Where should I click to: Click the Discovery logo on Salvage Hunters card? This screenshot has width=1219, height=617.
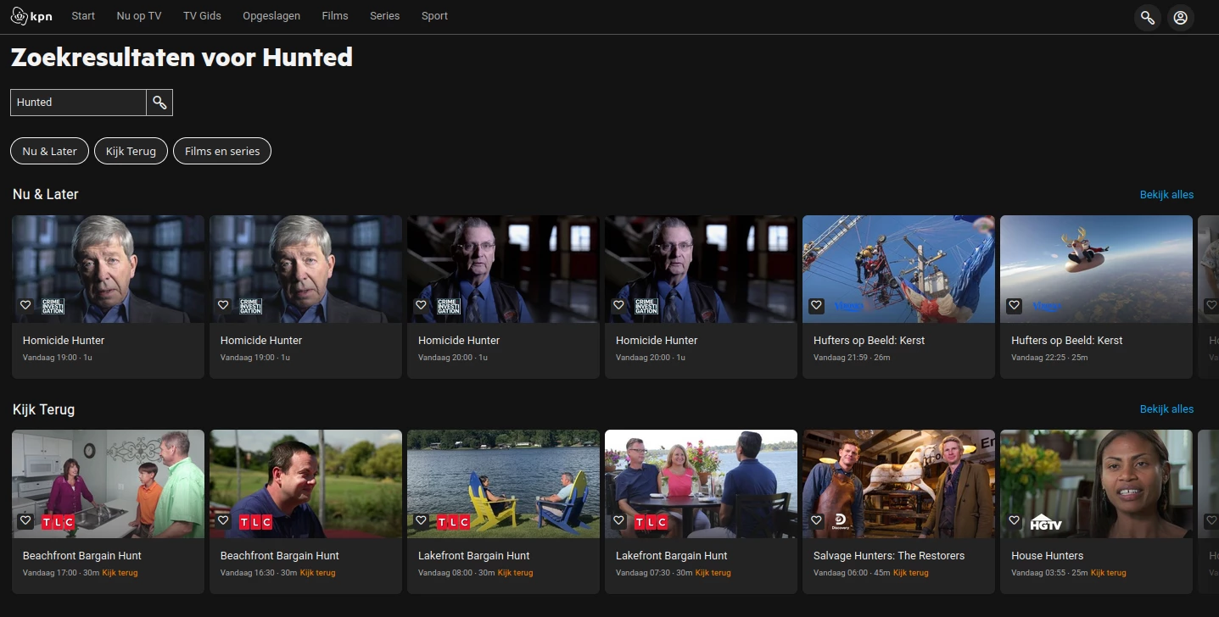tap(841, 521)
